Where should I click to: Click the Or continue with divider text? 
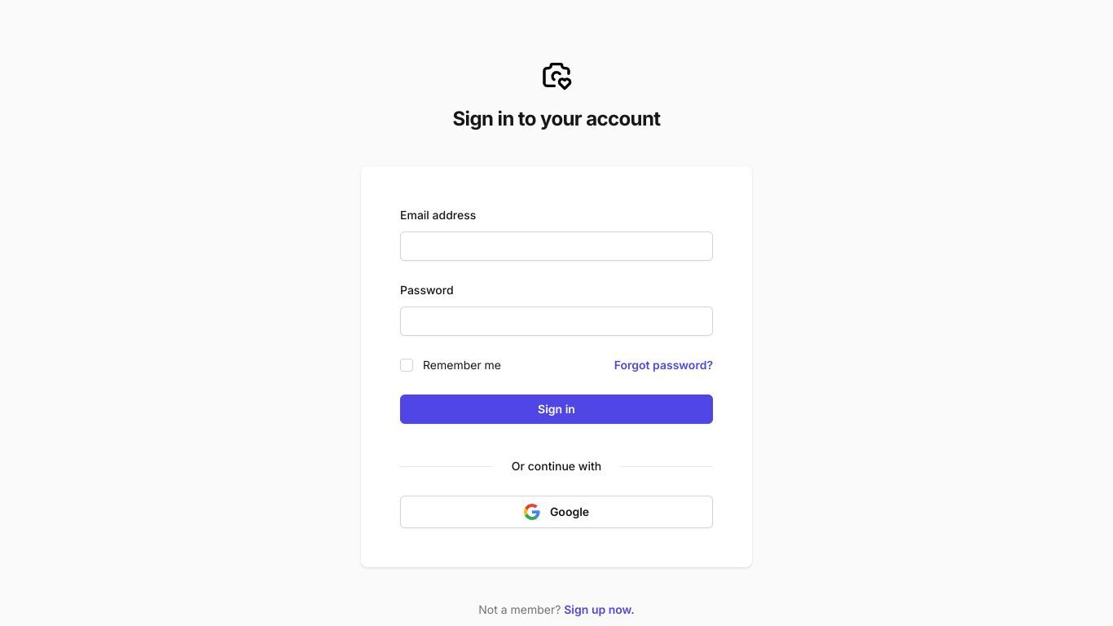556,466
